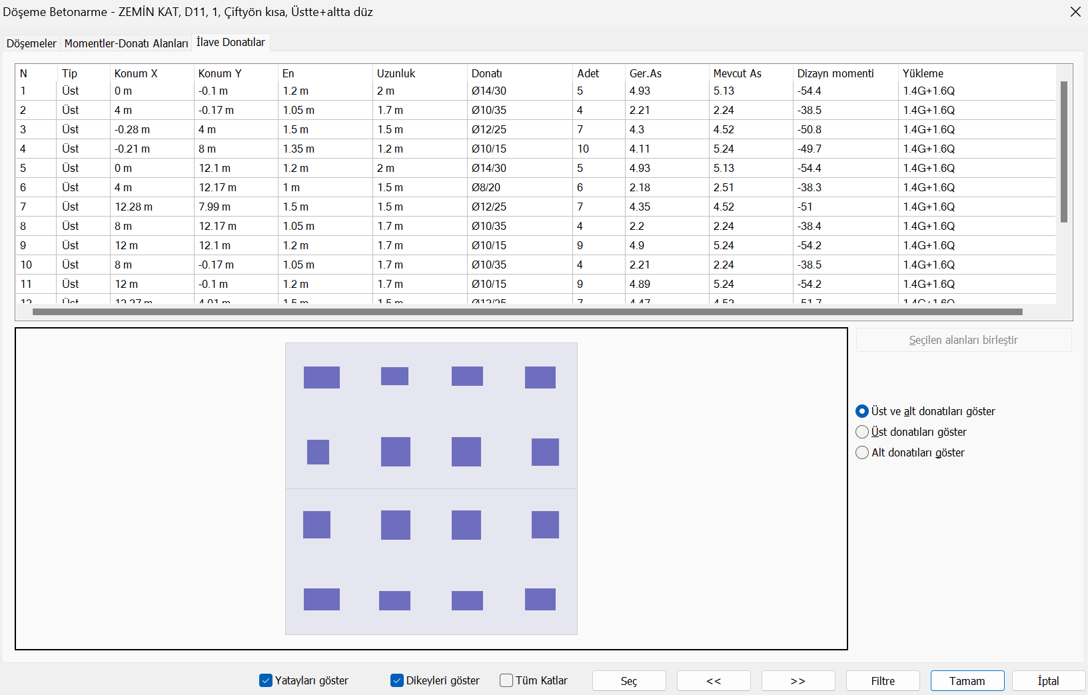Open the Filtre button

[x=883, y=681]
